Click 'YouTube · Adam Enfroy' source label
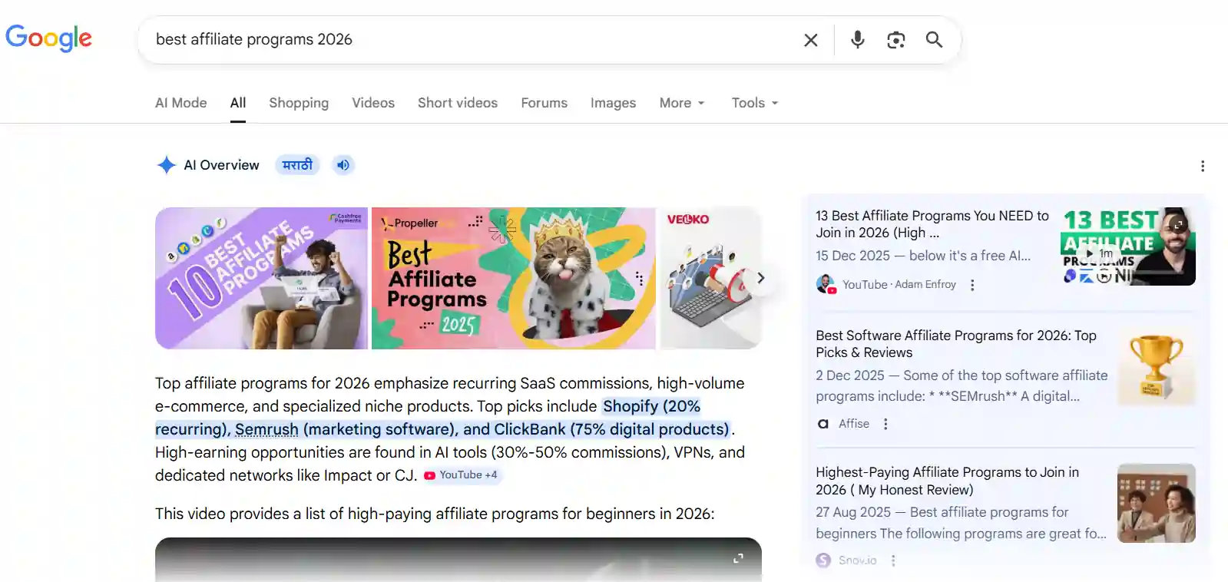1228x582 pixels. (899, 284)
